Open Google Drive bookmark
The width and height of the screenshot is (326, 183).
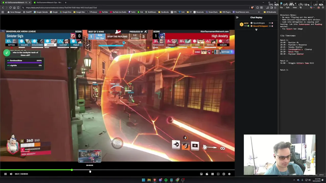(x=65, y=12)
